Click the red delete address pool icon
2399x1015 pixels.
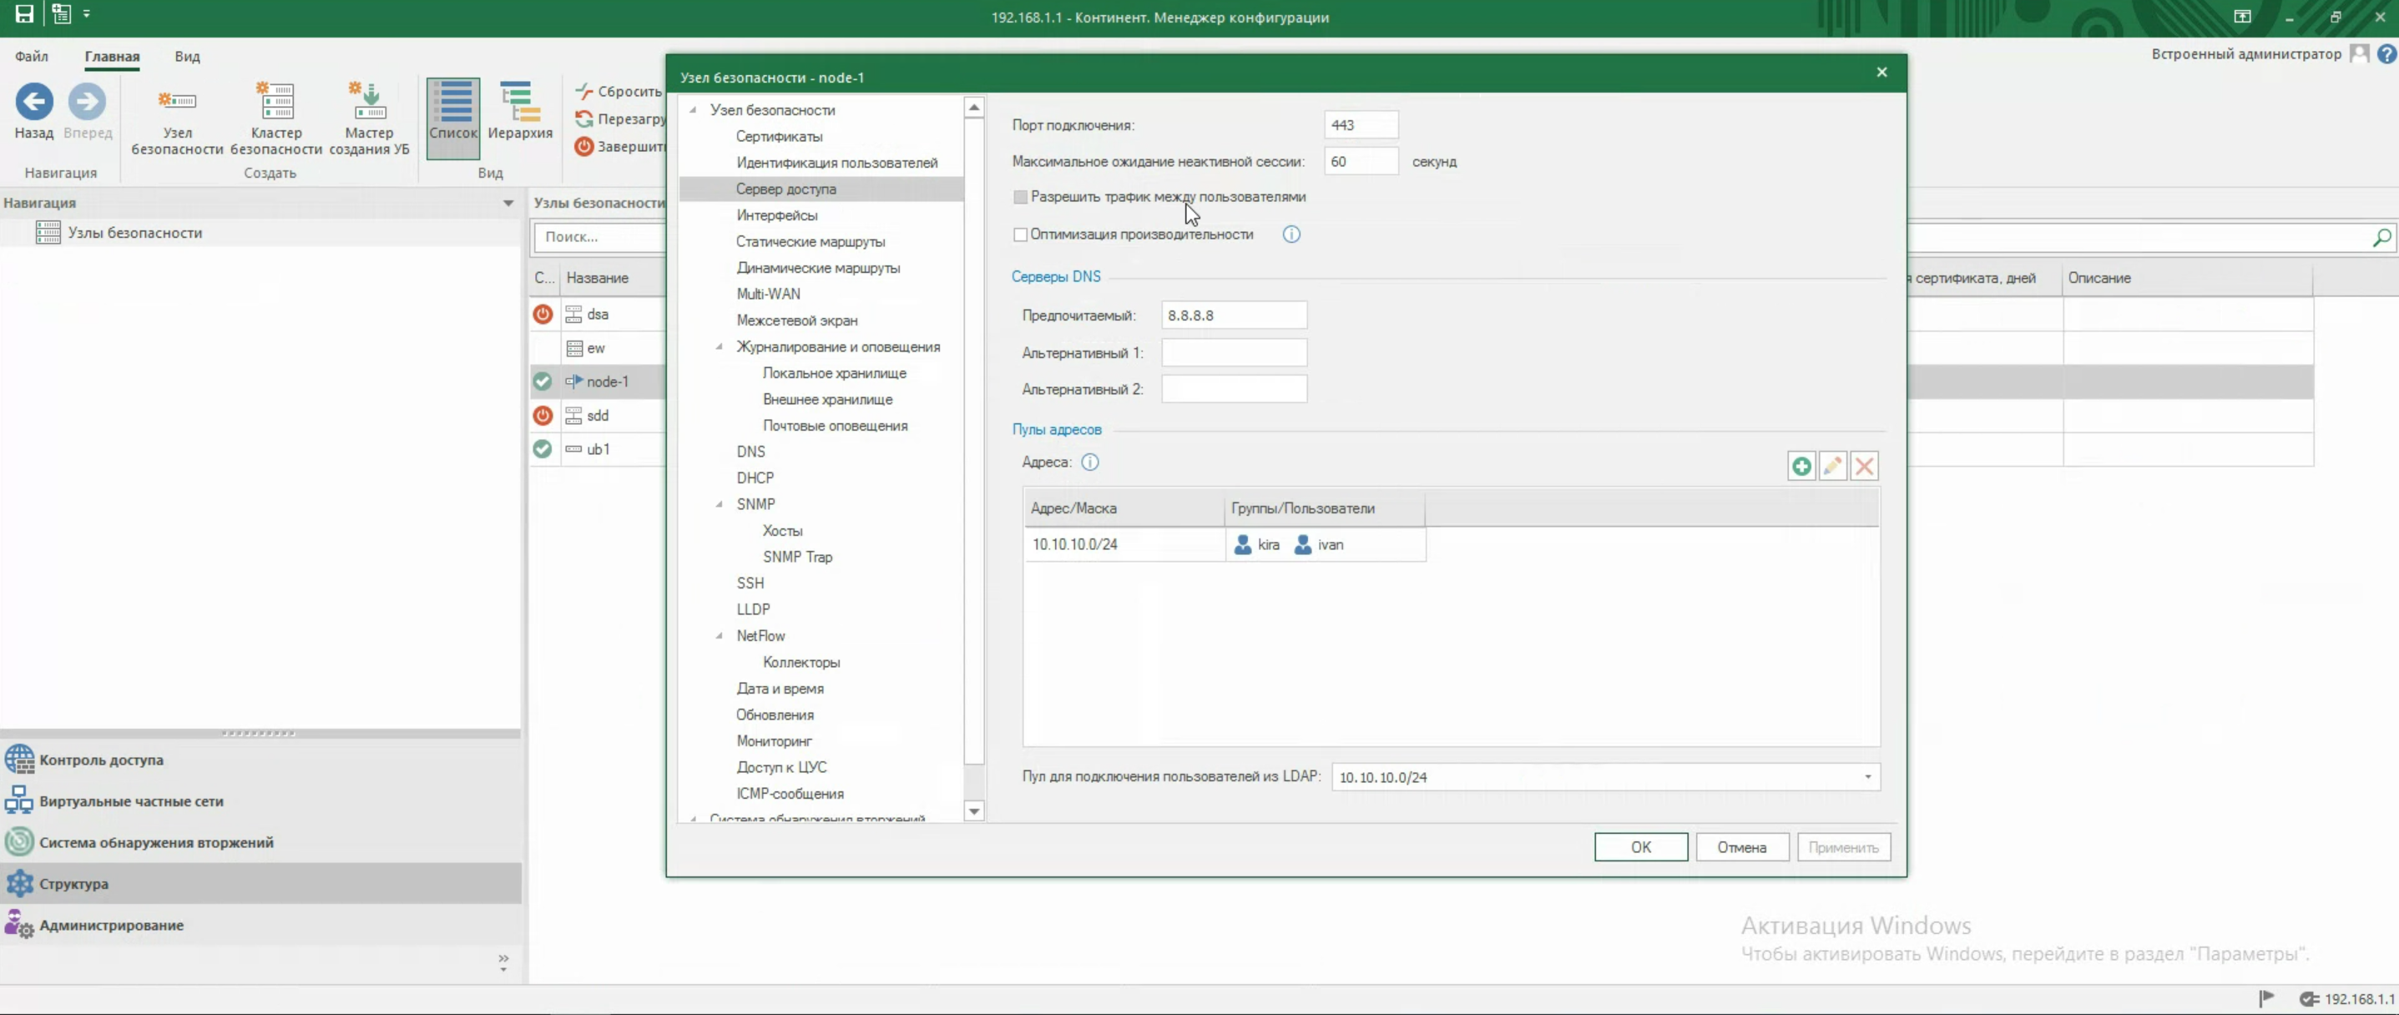(1863, 467)
